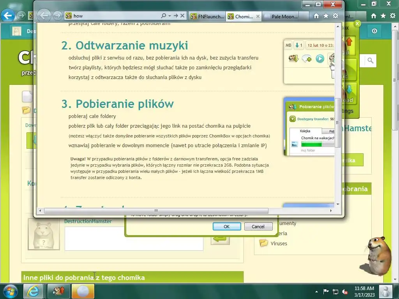Click the text 'pobieraj całe foldery'
Screen dimensions: 399x299
click(92, 116)
